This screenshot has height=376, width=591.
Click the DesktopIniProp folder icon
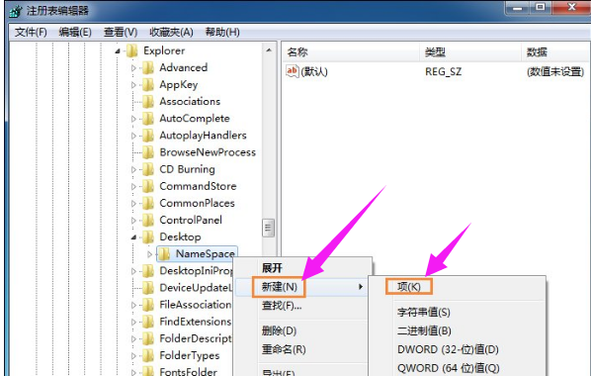click(148, 271)
